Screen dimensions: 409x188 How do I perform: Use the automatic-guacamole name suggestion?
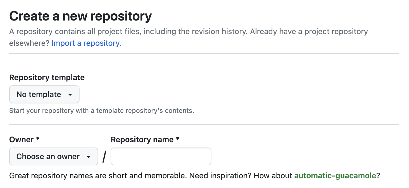pos(335,176)
